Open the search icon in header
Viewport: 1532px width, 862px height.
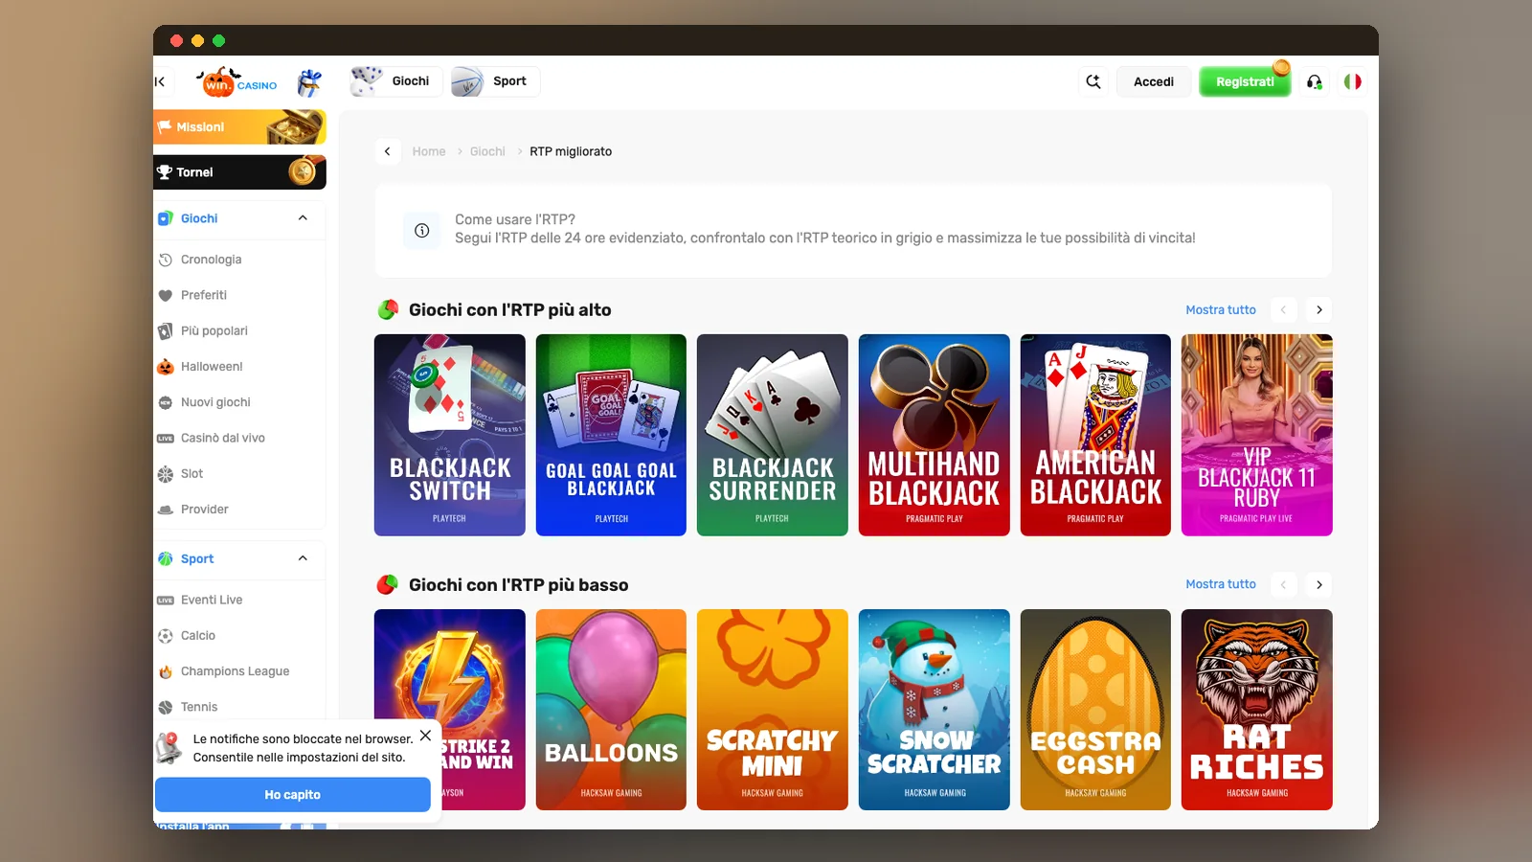pyautogui.click(x=1093, y=81)
